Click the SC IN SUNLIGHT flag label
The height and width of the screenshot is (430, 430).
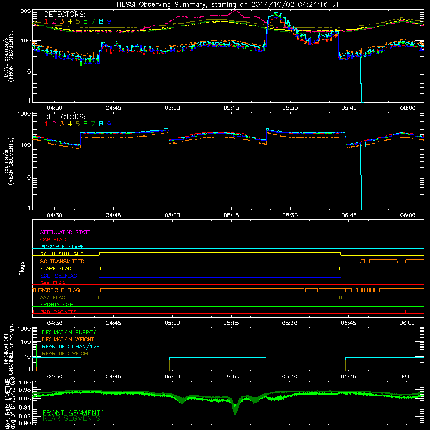click(62, 254)
